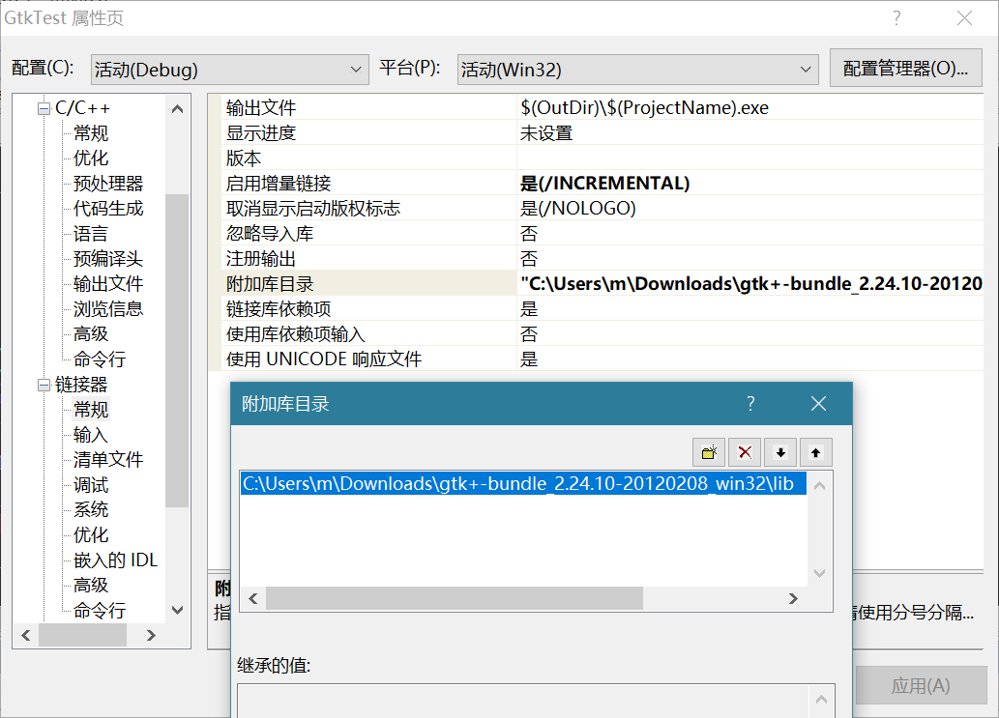
Task: Click help question mark in 附加库目录 dialog
Action: [750, 404]
